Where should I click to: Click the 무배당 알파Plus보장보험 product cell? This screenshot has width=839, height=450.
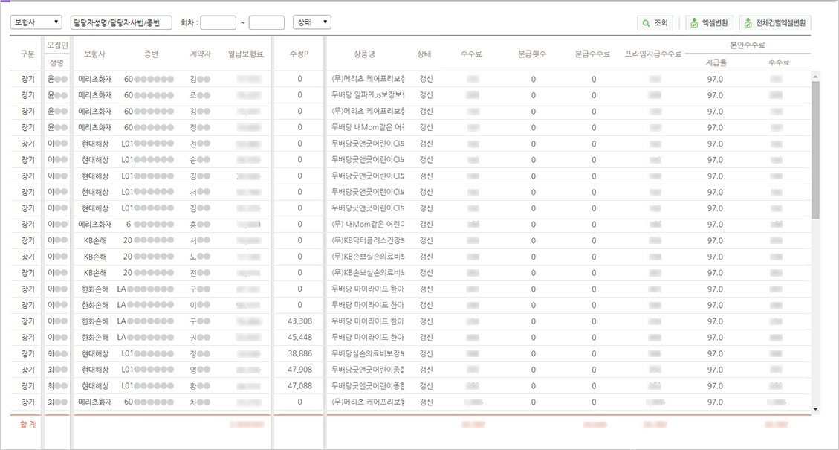point(368,94)
